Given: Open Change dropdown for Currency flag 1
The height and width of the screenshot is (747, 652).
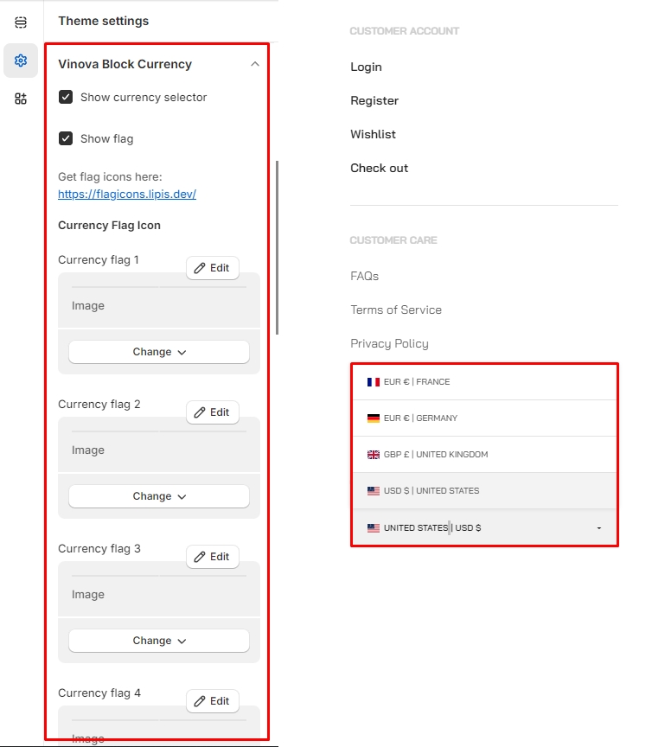Looking at the screenshot, I should point(159,352).
